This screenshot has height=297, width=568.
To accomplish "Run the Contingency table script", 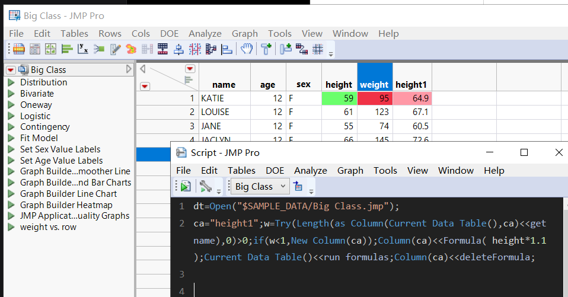I will [x=11, y=127].
